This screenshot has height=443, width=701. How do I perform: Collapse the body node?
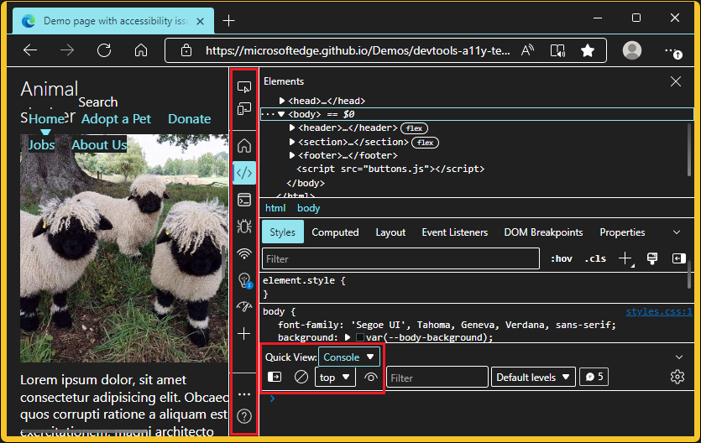pyautogui.click(x=281, y=114)
